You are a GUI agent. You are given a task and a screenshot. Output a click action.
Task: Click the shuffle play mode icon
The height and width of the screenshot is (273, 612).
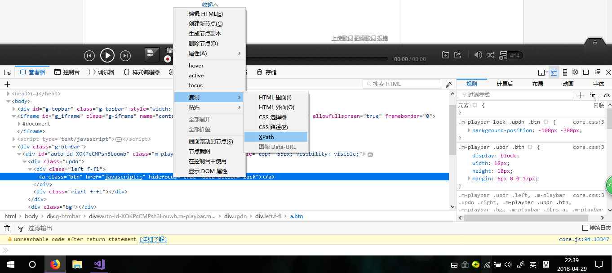point(490,55)
